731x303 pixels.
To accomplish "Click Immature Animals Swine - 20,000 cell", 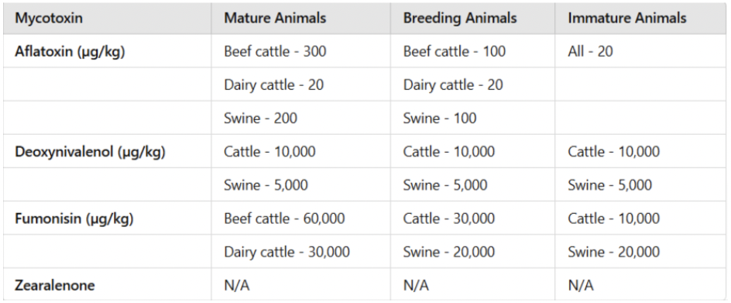I will point(613,252).
